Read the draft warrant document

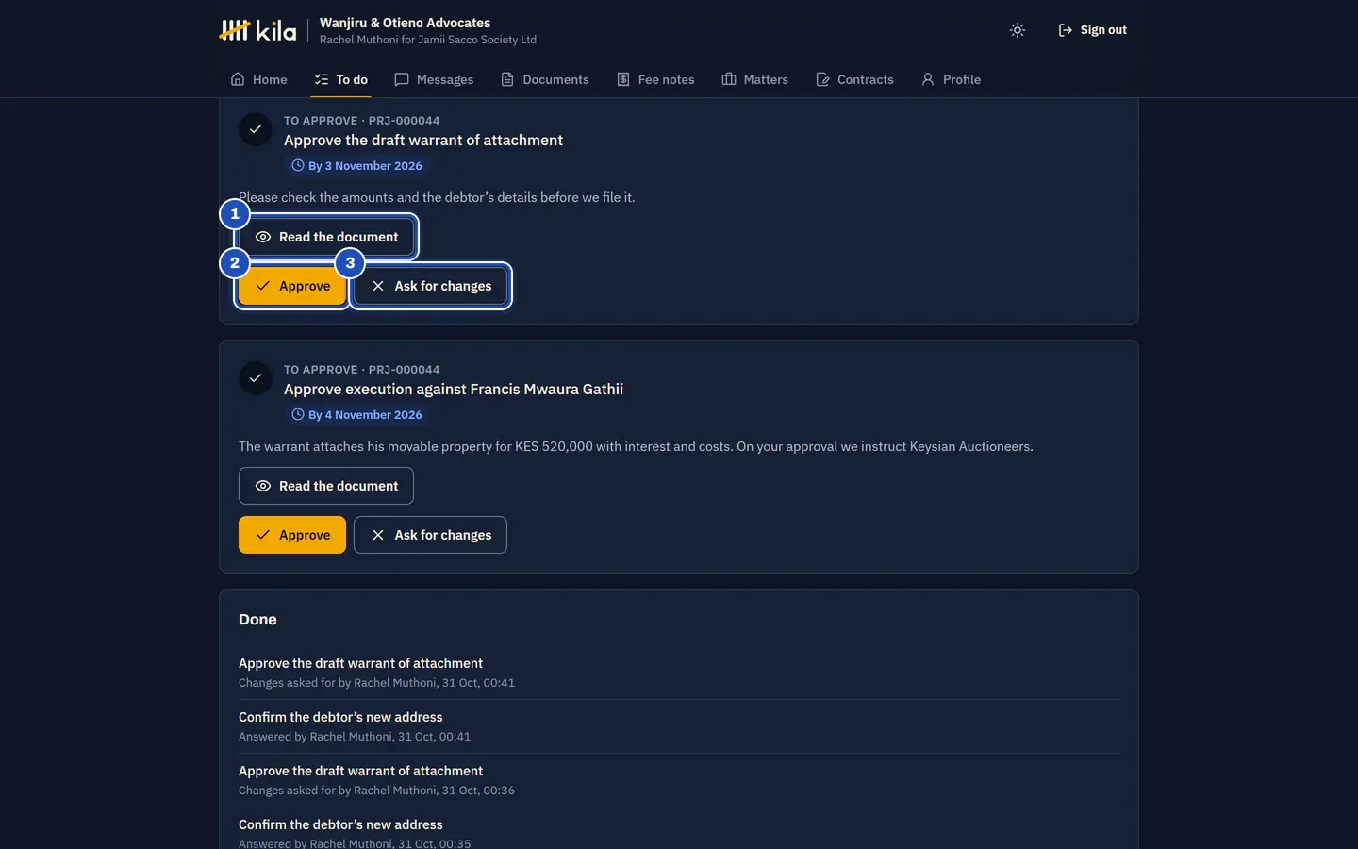326,237
